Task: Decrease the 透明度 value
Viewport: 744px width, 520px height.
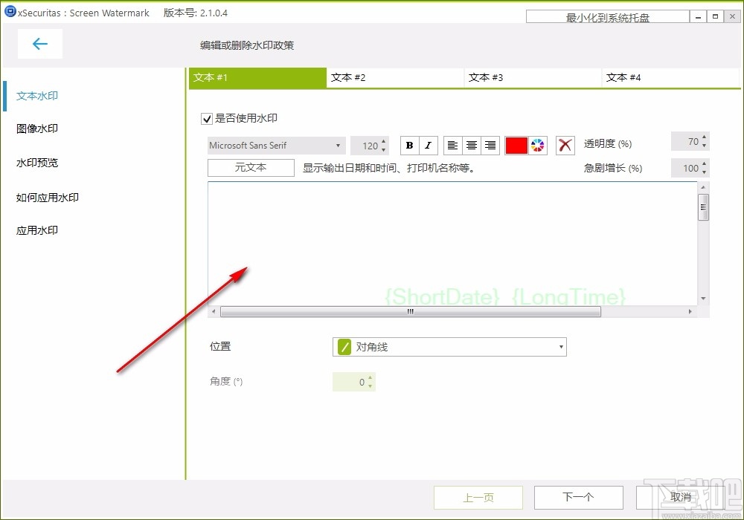Action: (704, 146)
